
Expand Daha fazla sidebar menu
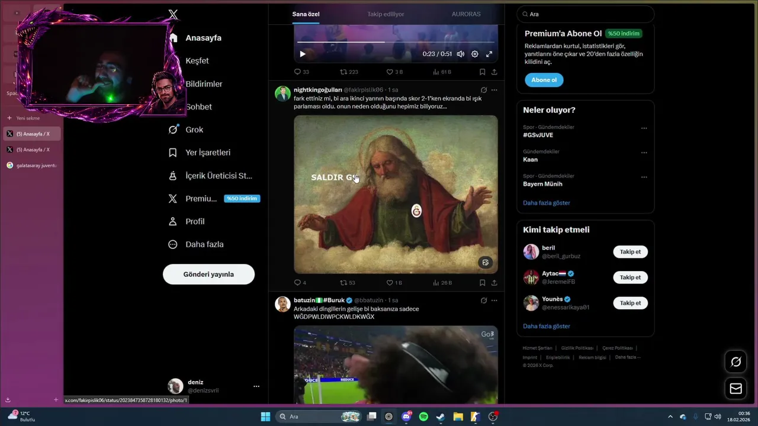pyautogui.click(x=196, y=244)
